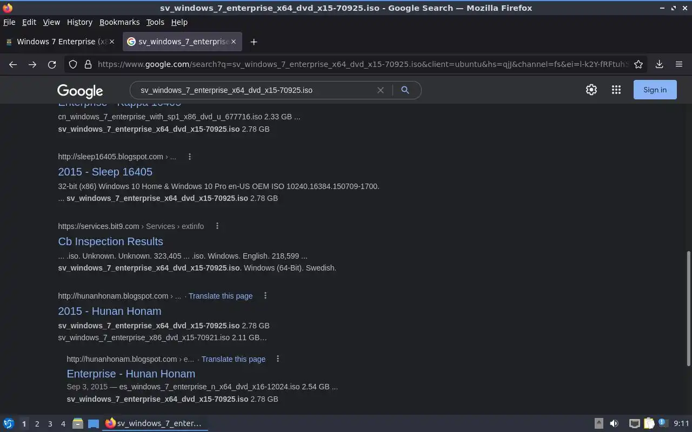Close the sv_windows_7_enterprise search tab

[x=234, y=42]
